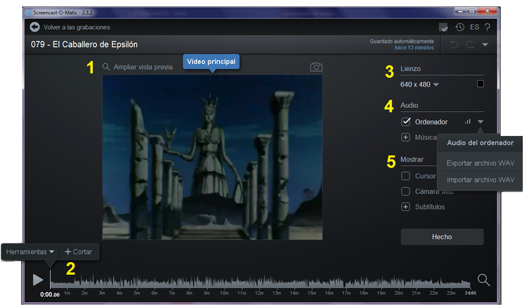526x307 pixels.
Task: Change the ES language setting
Action: 474,27
